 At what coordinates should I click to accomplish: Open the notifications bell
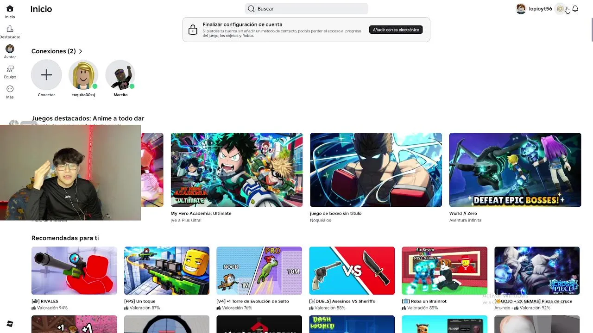click(x=575, y=9)
